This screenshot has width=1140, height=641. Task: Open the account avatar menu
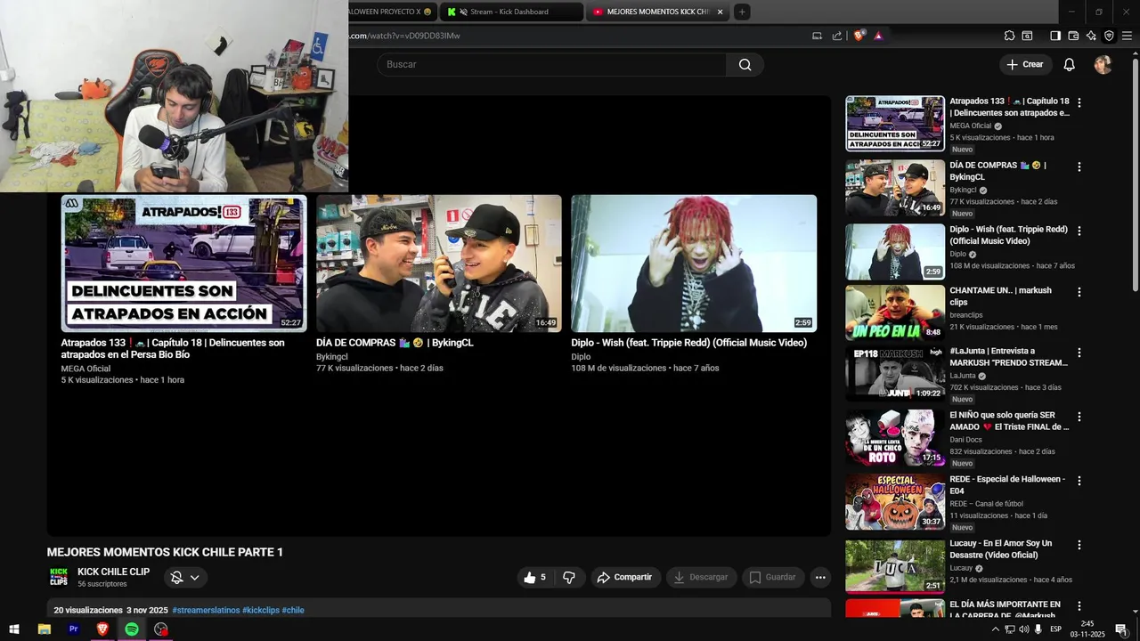[x=1103, y=64]
